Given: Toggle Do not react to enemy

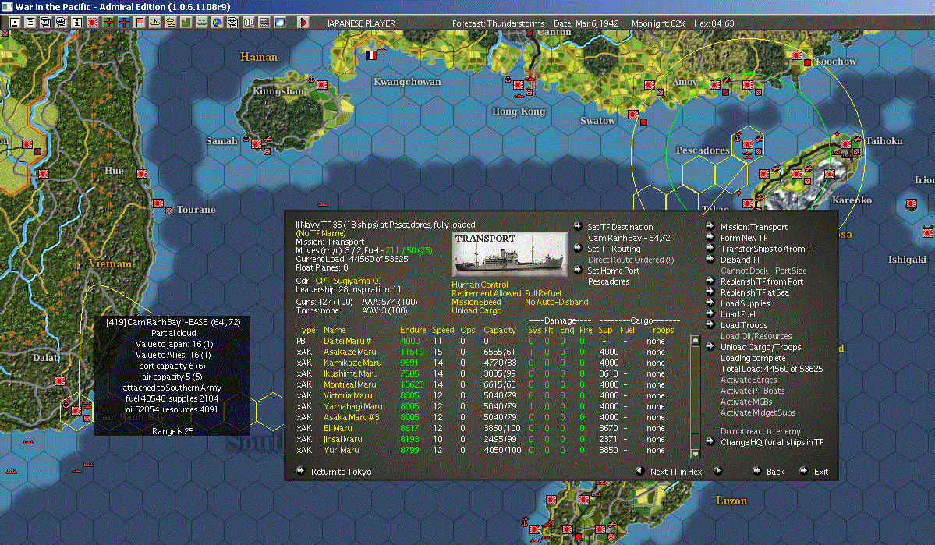Looking at the screenshot, I should 760,431.
